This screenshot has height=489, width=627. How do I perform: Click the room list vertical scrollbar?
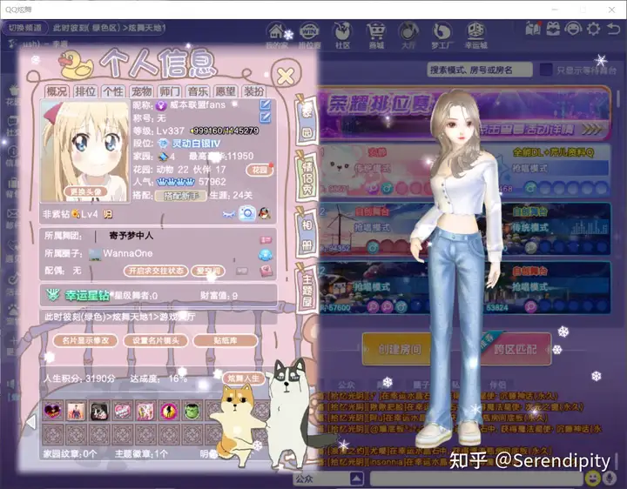point(618,97)
